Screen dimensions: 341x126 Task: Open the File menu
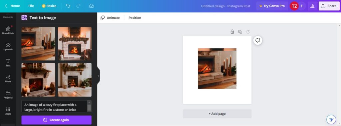tap(31, 6)
